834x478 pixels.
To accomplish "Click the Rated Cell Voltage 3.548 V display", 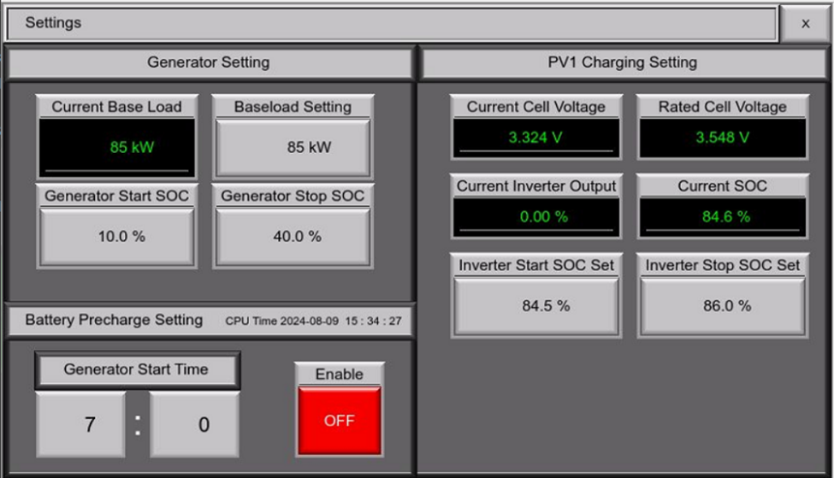I will 722,138.
